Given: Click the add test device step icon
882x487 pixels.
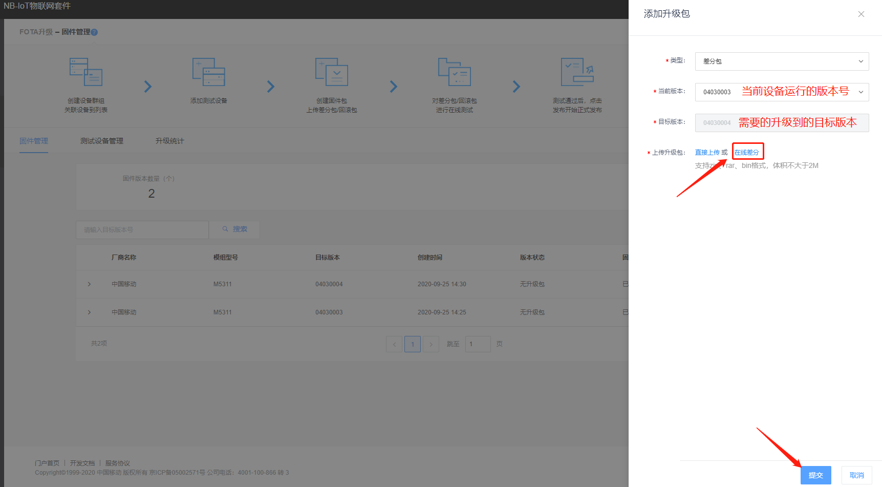Looking at the screenshot, I should [209, 72].
